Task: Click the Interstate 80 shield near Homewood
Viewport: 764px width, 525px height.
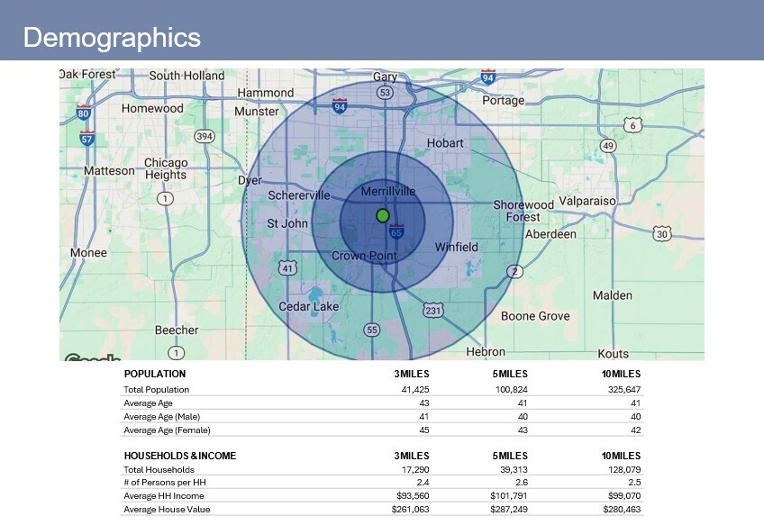Action: pyautogui.click(x=84, y=113)
